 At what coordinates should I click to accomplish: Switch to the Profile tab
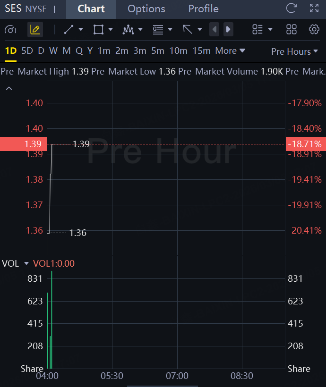(203, 9)
